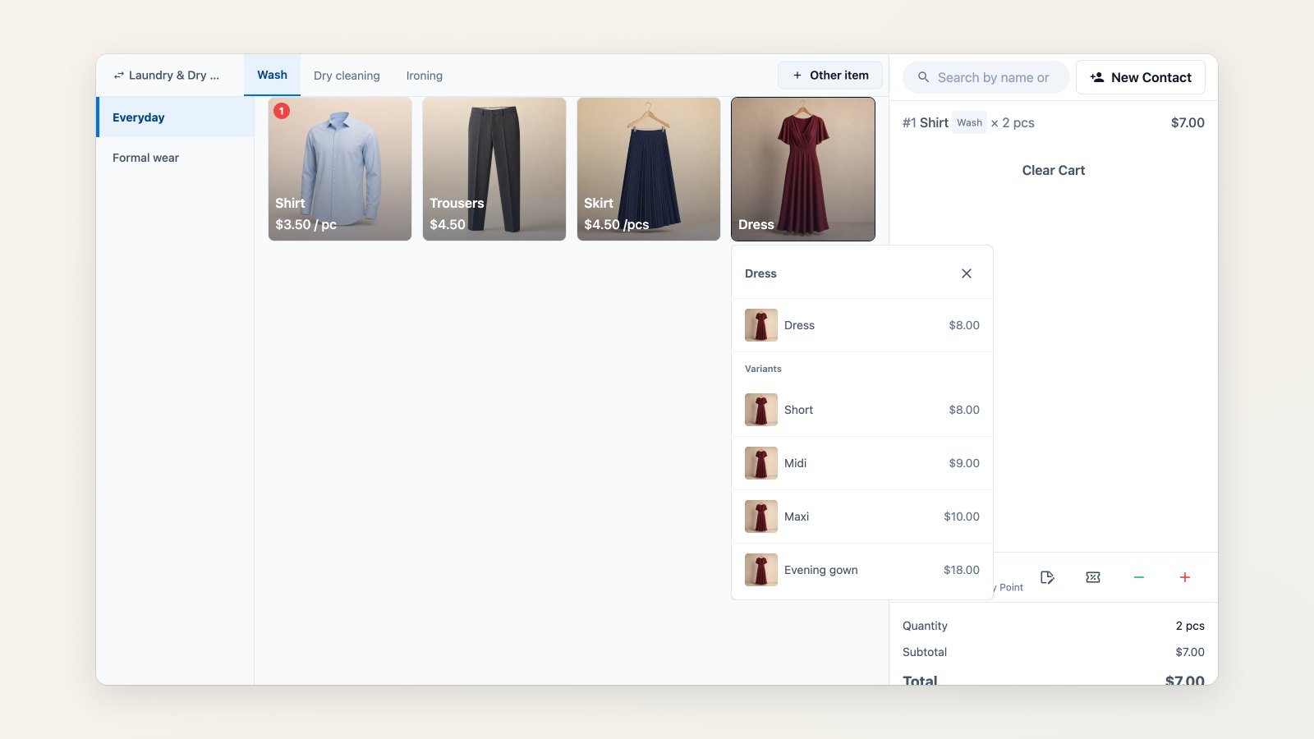Choose the Short dress variant

coord(862,410)
